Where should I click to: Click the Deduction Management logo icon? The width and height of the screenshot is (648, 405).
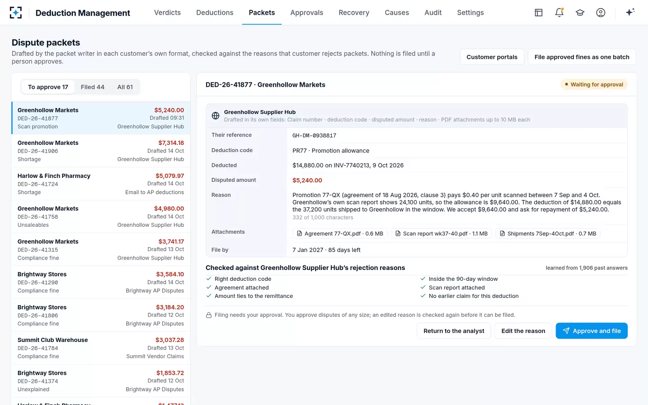16,13
